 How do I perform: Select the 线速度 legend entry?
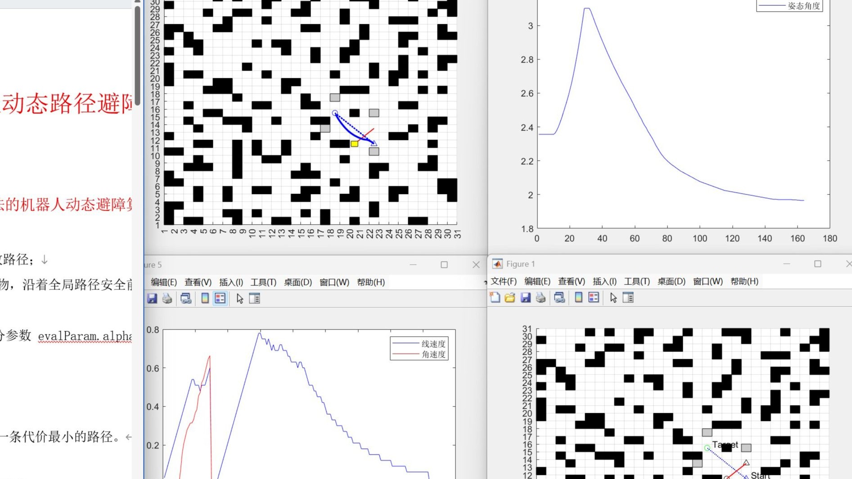419,343
